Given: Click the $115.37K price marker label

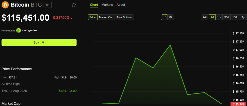Looking at the screenshot, I should [x=239, y=104].
